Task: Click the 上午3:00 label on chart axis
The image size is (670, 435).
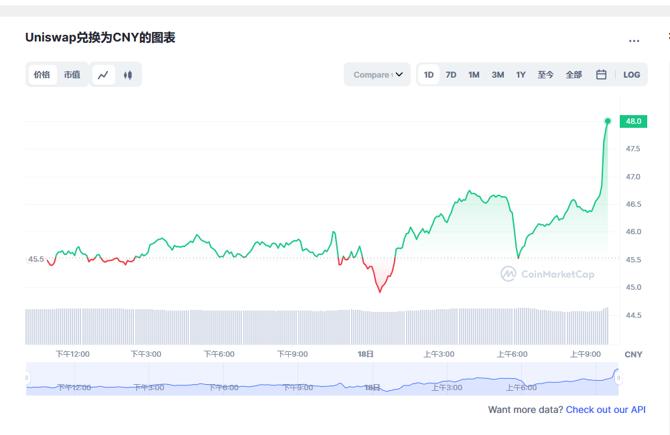Action: 439,354
